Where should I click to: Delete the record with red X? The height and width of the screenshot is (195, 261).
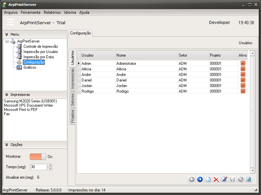(216, 179)
